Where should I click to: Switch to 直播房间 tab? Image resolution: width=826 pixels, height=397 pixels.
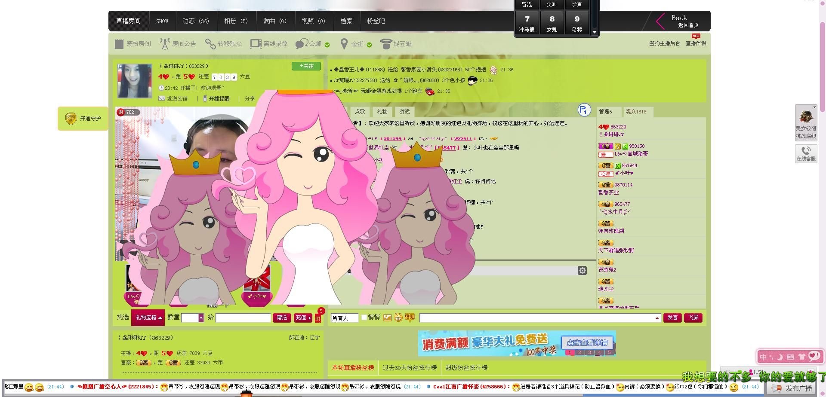coord(128,21)
